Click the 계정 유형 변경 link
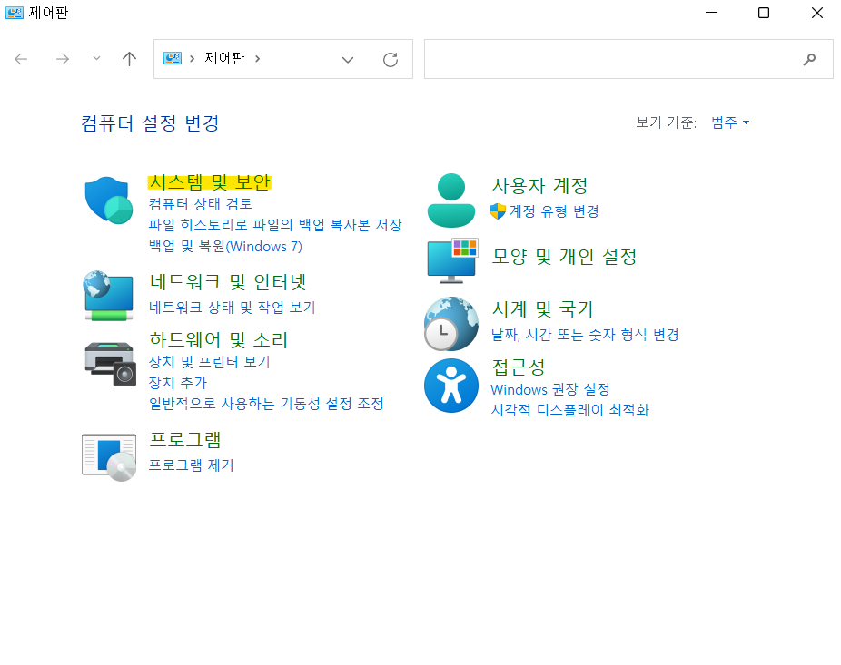This screenshot has width=841, height=665. pyautogui.click(x=553, y=211)
